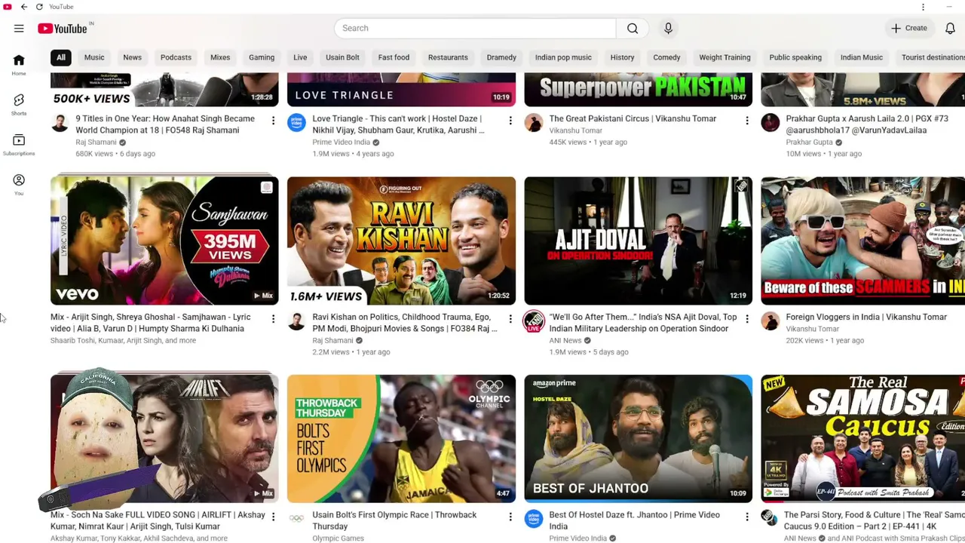This screenshot has width=965, height=543.
Task: Play Best of Jhantoo thumbnail
Action: tap(638, 438)
